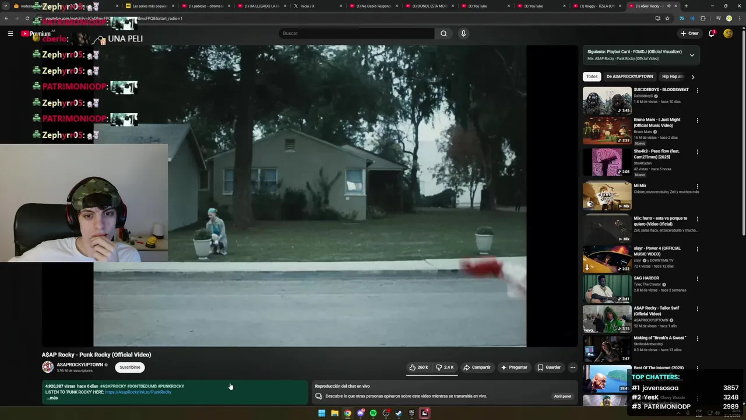The width and height of the screenshot is (746, 420).
Task: Open the Chrome profile avatar
Action: (x=729, y=18)
